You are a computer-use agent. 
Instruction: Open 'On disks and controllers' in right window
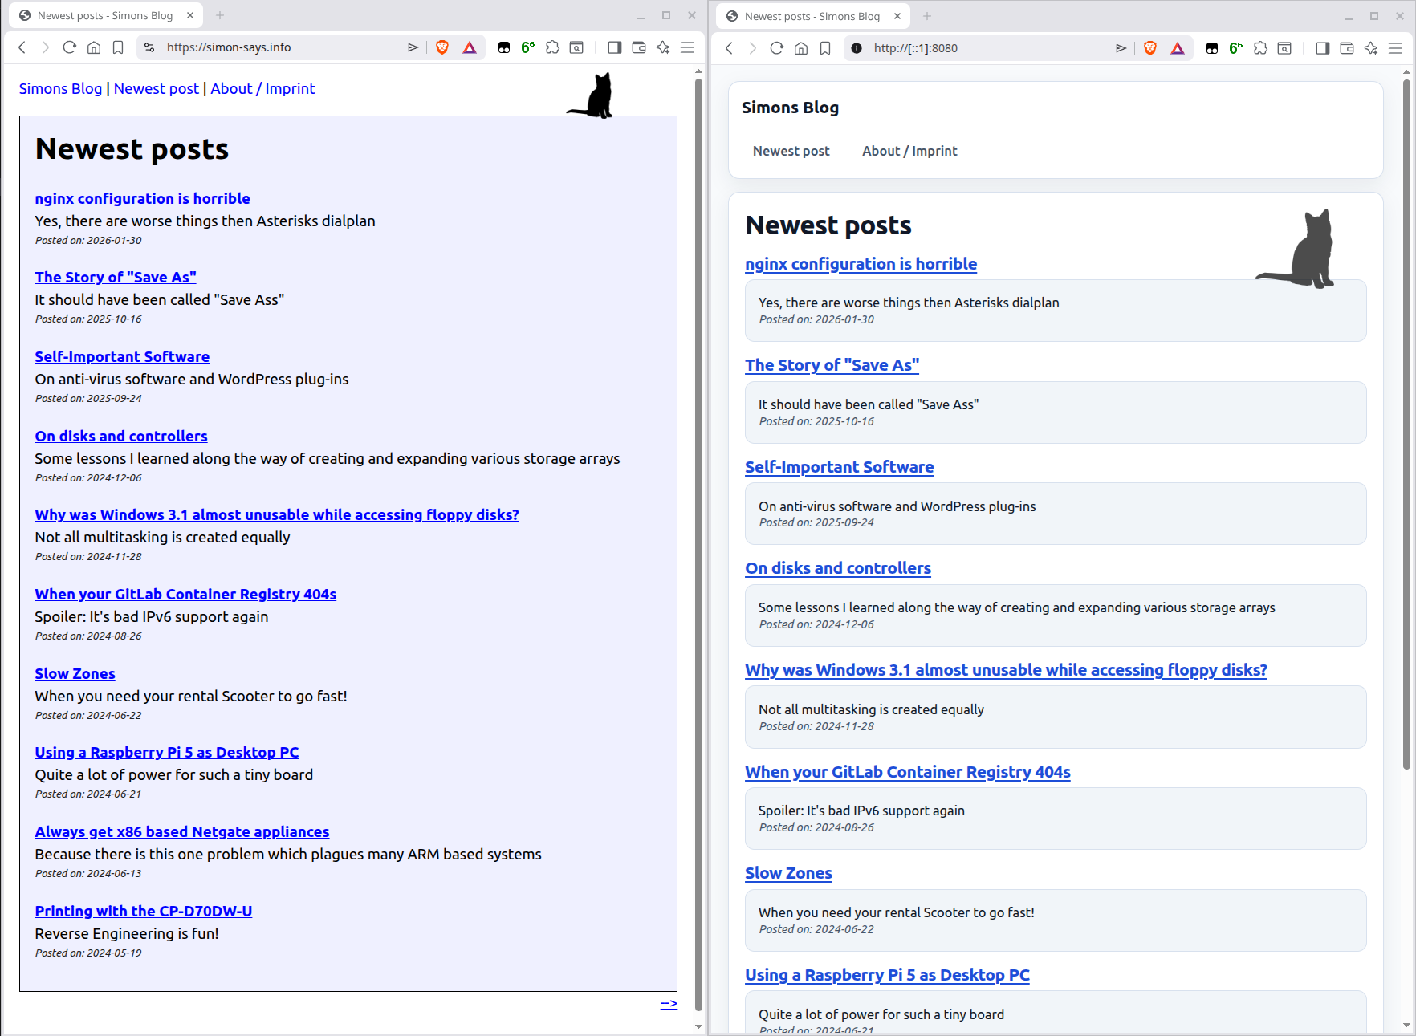(837, 568)
